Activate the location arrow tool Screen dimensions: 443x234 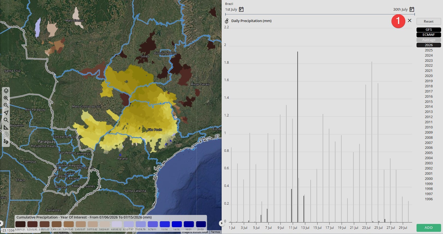click(x=6, y=113)
